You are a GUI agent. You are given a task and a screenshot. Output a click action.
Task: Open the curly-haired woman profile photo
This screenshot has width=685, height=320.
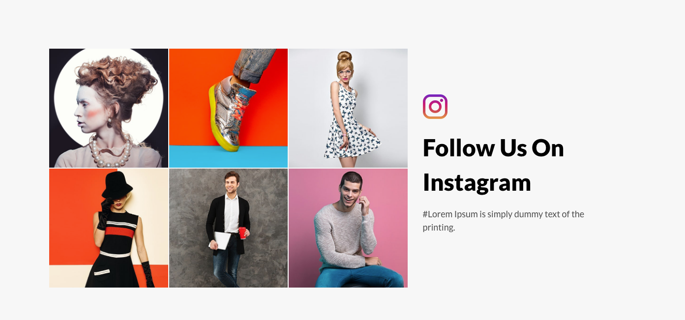[x=109, y=108]
